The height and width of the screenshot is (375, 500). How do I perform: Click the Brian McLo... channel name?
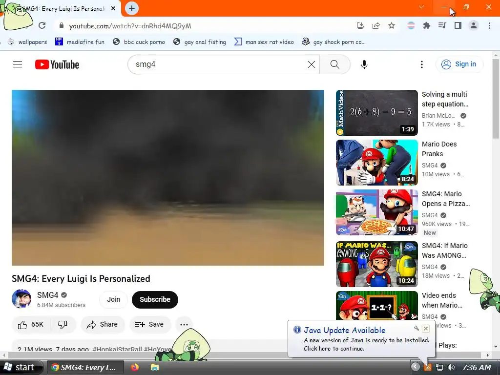point(438,115)
